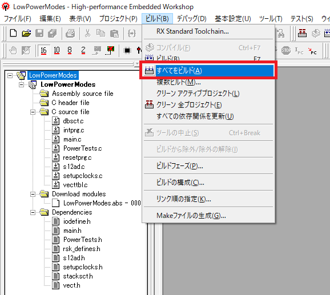Click the STOP debug icon
330x295 pixels.
pos(286,50)
